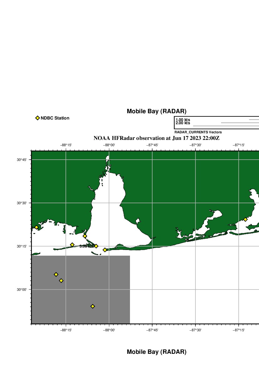Click the 2.00 kts legend entry
259x367 pixels.
click(x=183, y=123)
